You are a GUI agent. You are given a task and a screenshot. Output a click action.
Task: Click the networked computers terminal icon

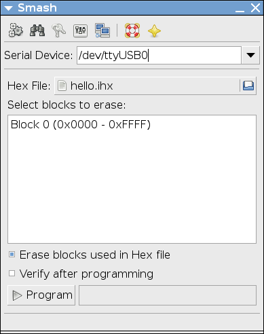(x=102, y=31)
